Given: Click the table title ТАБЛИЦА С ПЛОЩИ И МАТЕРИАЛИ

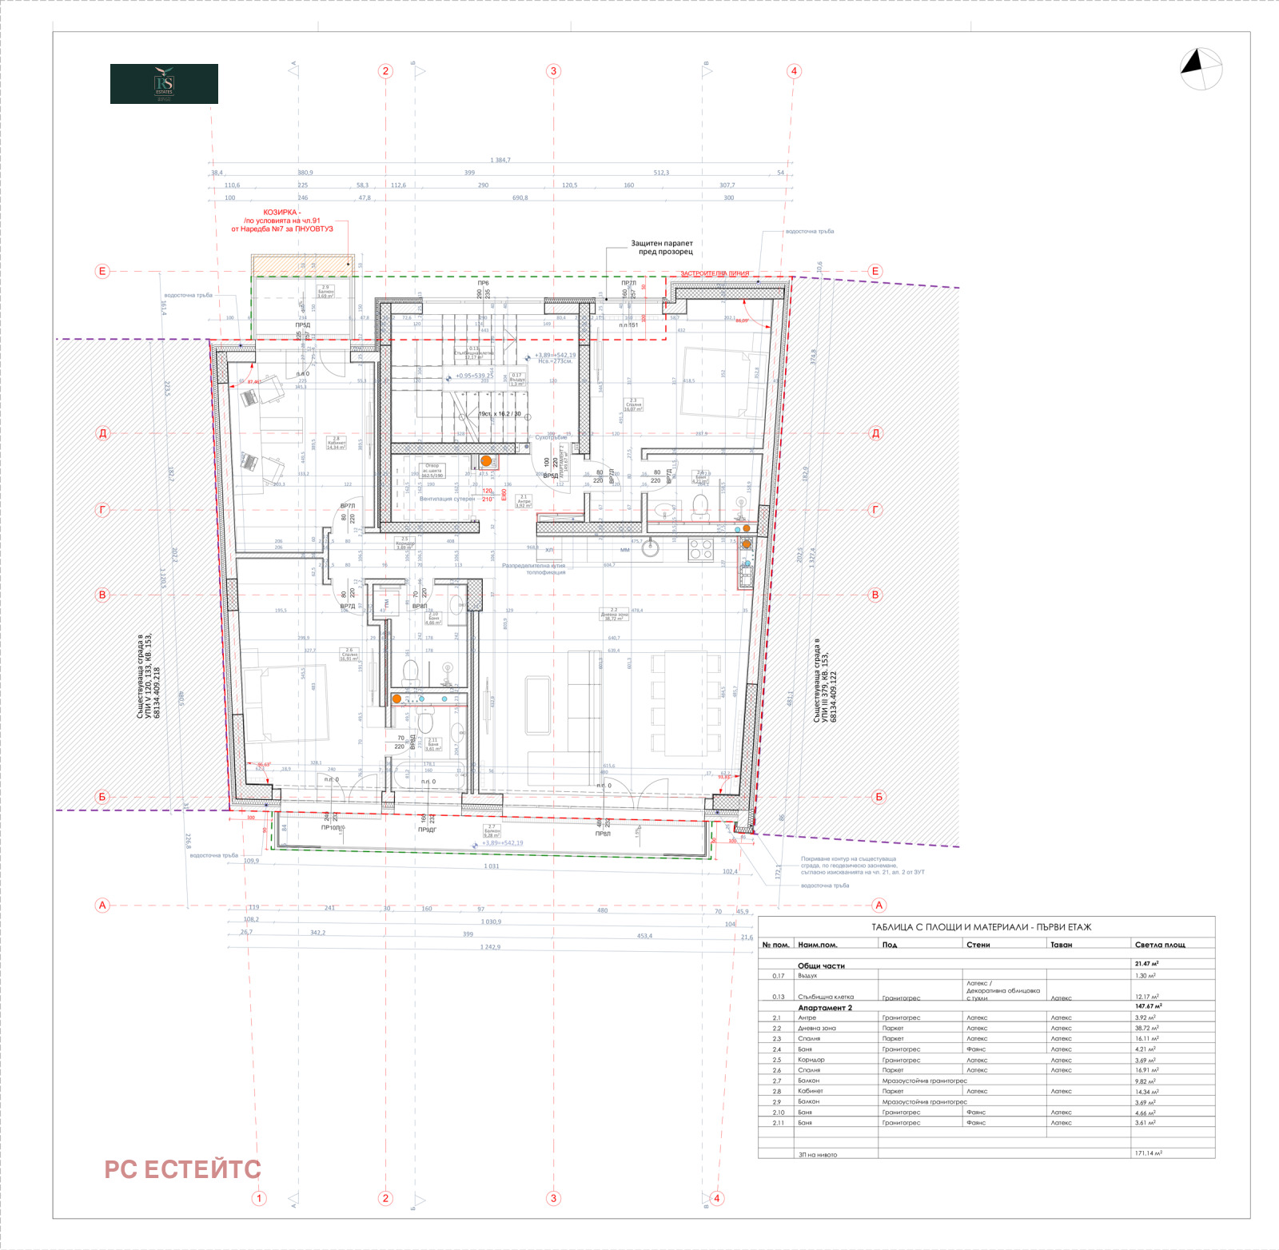Looking at the screenshot, I should click(x=981, y=927).
